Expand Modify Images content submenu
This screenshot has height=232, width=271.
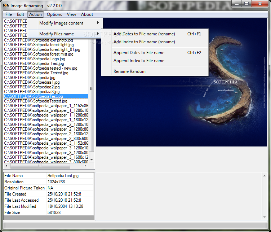[65, 23]
